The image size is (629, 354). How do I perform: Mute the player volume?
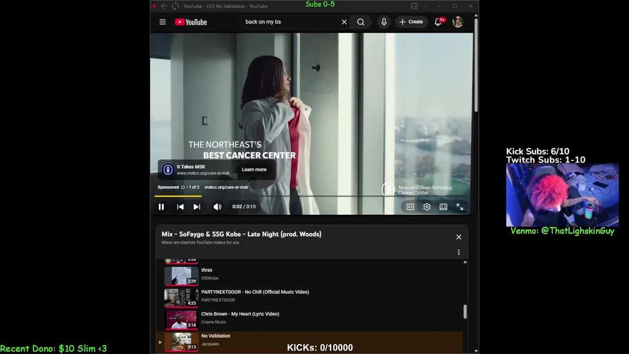click(217, 207)
